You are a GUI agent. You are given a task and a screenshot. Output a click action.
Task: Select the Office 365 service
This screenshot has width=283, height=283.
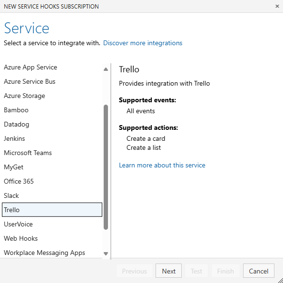[52, 181]
